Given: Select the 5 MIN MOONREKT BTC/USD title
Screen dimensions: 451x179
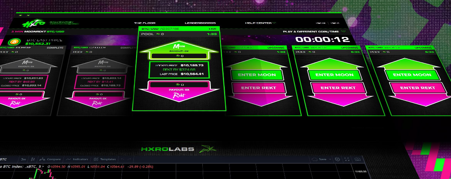Looking at the screenshot, I should click(x=38, y=31).
